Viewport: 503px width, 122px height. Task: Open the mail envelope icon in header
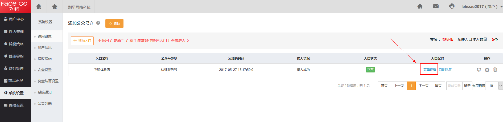[x=436, y=6]
